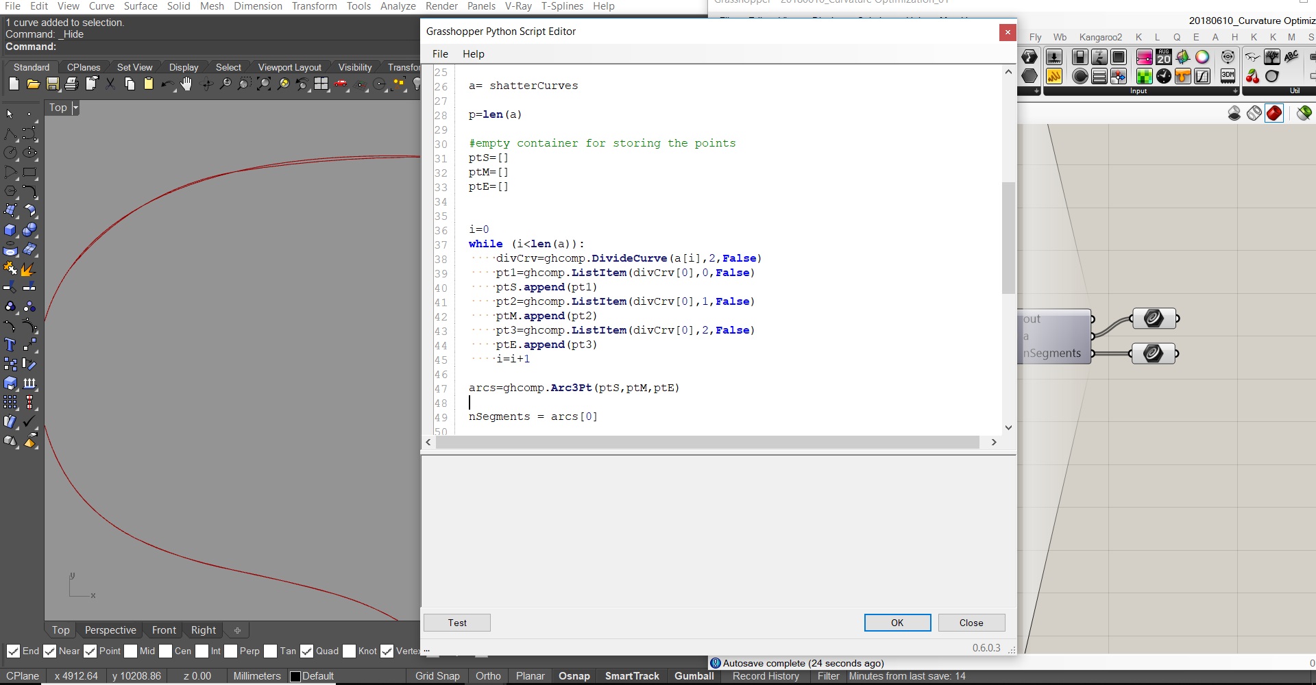Image resolution: width=1316 pixels, height=685 pixels.
Task: Click the Grasshopper Clock component icon
Action: 1164,76
